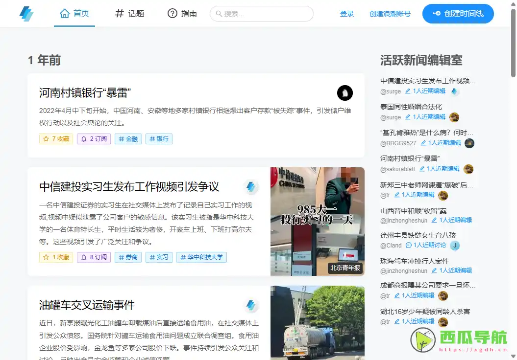Click the avatar next to @BBGG9527
This screenshot has width=517, height=360.
pyautogui.click(x=469, y=143)
